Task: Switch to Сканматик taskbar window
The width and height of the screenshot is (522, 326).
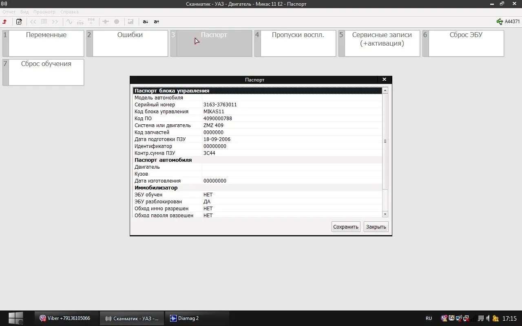Action: (132, 318)
